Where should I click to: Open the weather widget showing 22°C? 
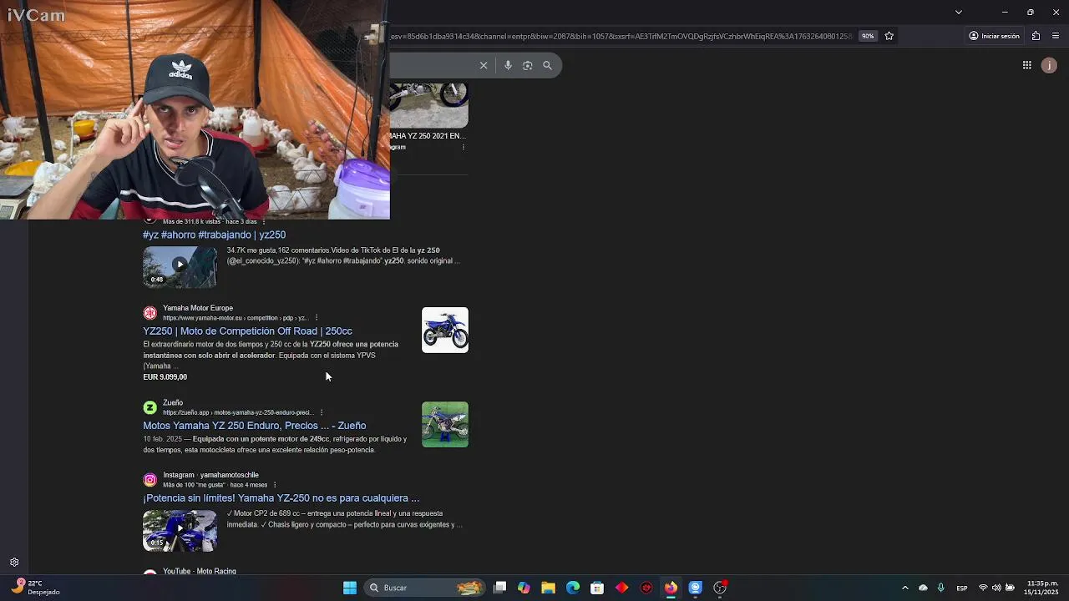tap(33, 588)
